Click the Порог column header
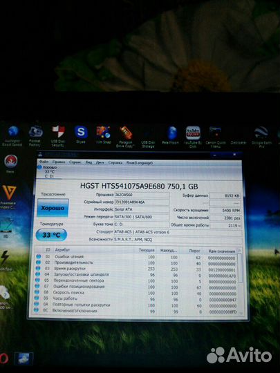This screenshot has width=280, height=373. pos(194,251)
